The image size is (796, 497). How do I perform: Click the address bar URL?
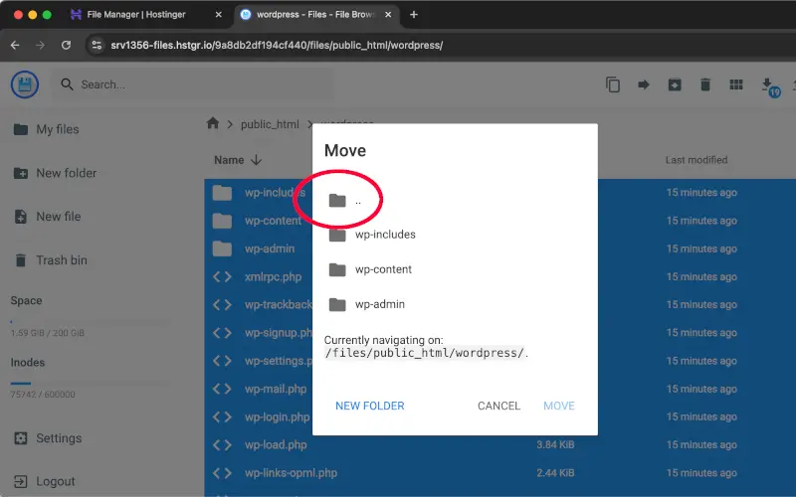(x=277, y=45)
